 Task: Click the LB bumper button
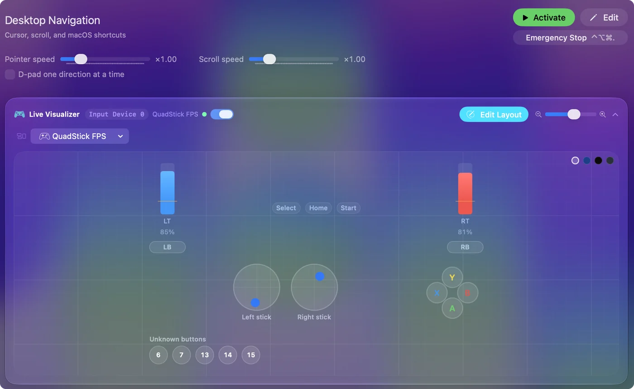pos(168,247)
